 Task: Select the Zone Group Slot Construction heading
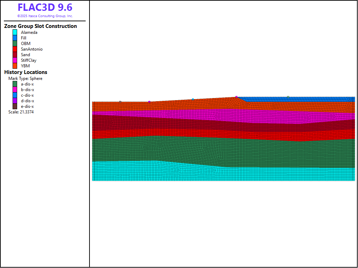coord(41,26)
